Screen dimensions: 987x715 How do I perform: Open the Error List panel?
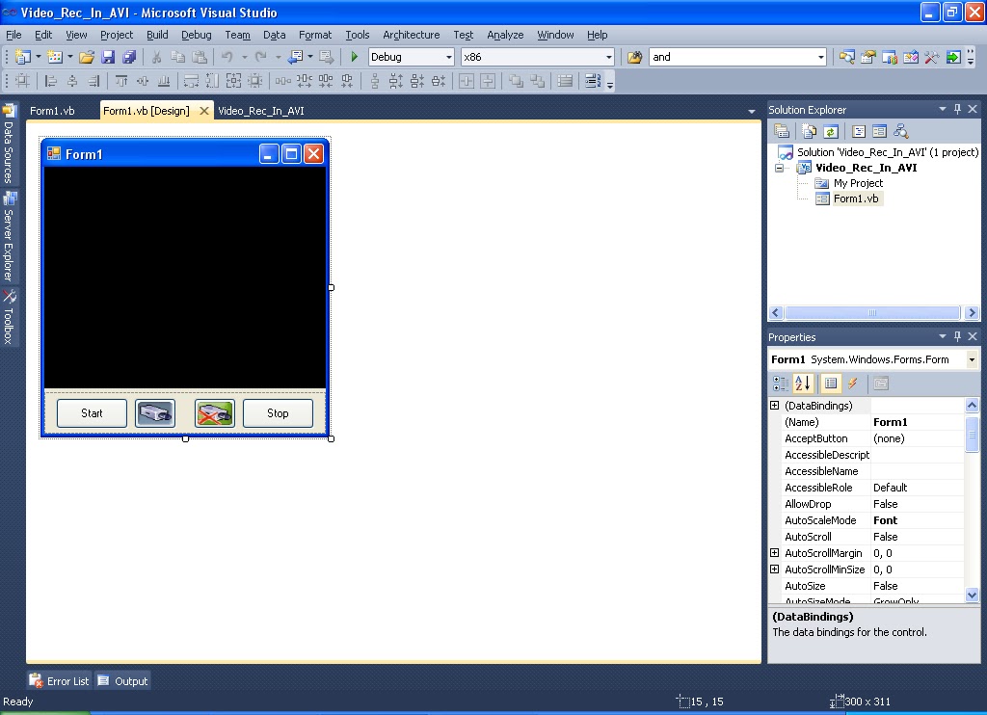click(60, 681)
